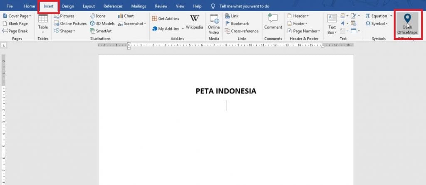Insert Date and Time
426x185 pixels.
pos(354,24)
